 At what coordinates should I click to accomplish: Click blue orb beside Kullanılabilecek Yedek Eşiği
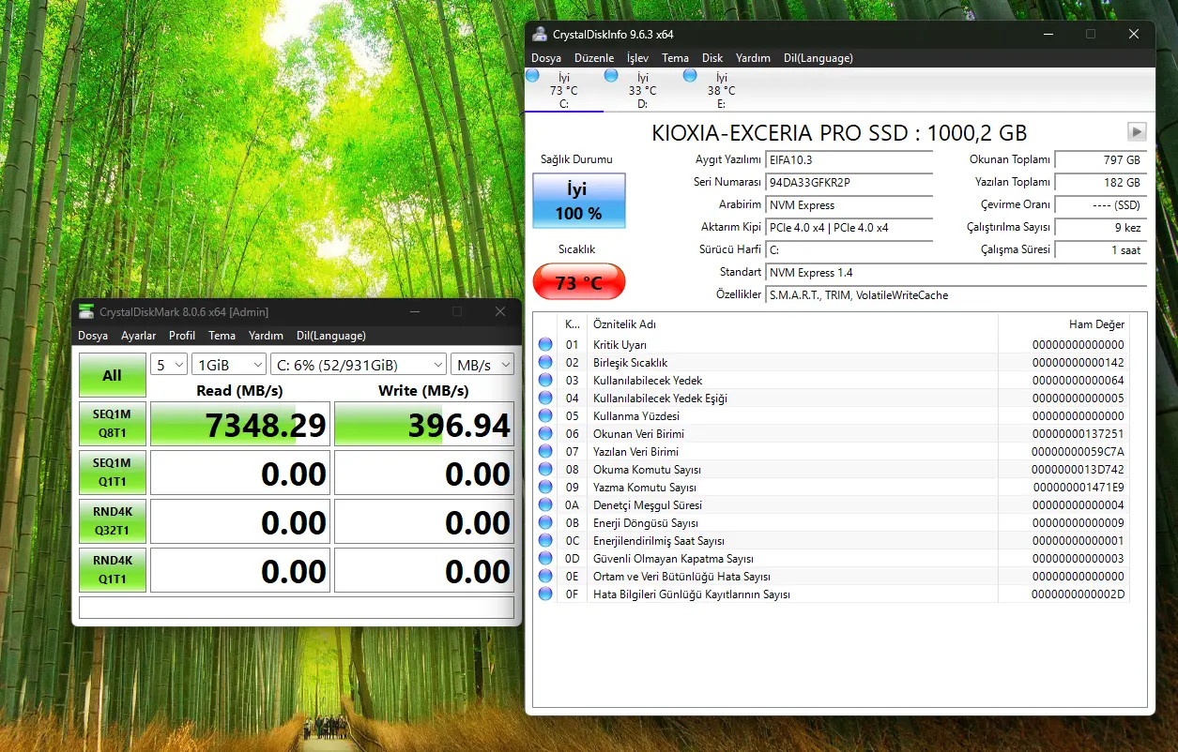tap(545, 398)
